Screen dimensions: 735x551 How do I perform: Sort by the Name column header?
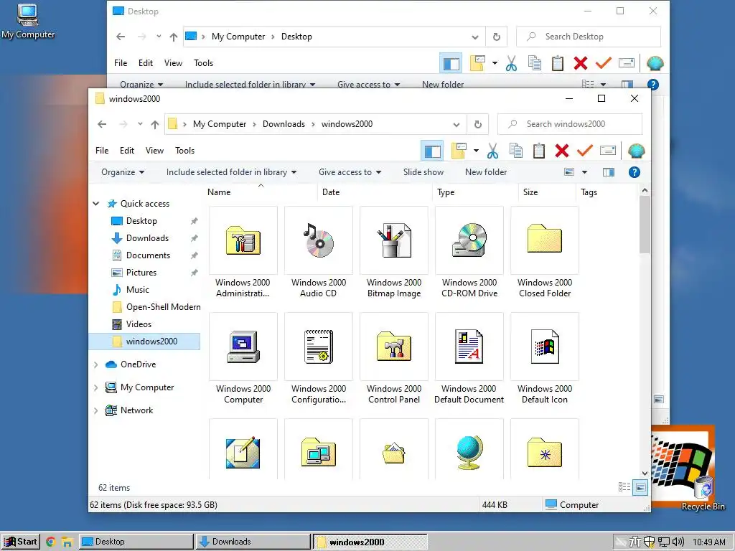(x=219, y=192)
